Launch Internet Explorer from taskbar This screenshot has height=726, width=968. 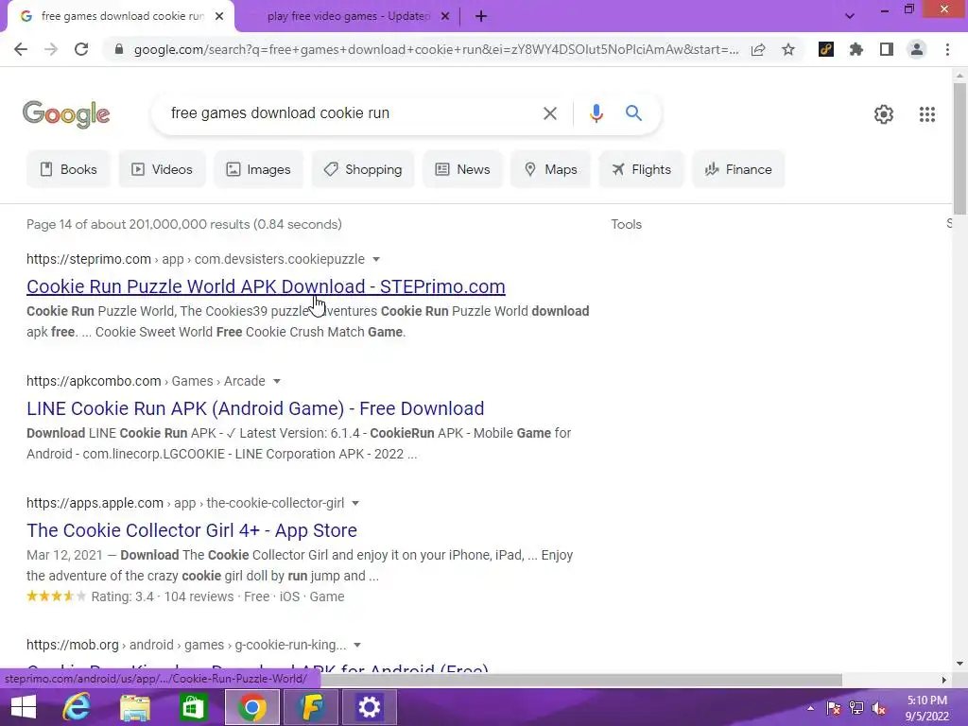coord(77,707)
